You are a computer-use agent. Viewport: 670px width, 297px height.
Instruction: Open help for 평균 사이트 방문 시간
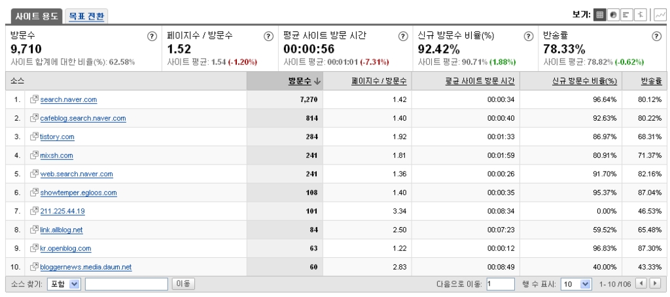403,36
